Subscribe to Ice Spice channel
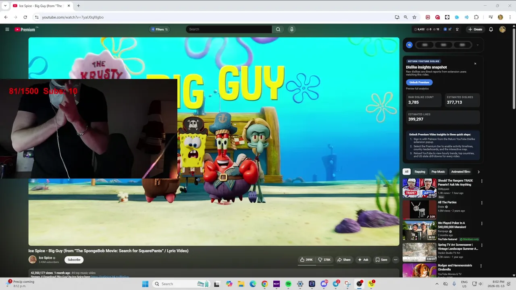 [x=74, y=260]
